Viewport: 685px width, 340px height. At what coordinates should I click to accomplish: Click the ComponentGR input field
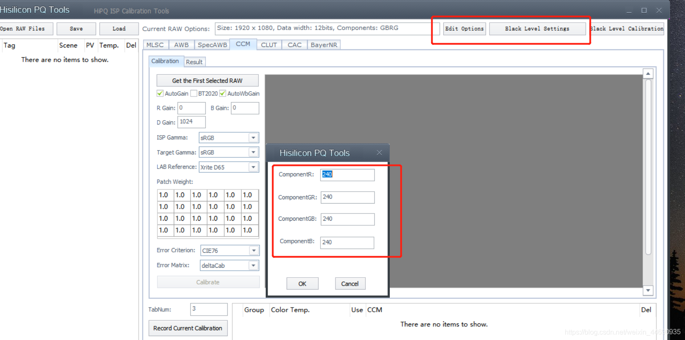[x=347, y=197]
